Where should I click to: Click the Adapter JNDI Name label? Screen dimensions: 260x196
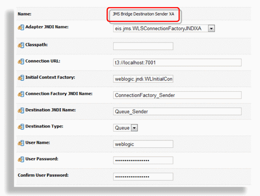click(47, 27)
